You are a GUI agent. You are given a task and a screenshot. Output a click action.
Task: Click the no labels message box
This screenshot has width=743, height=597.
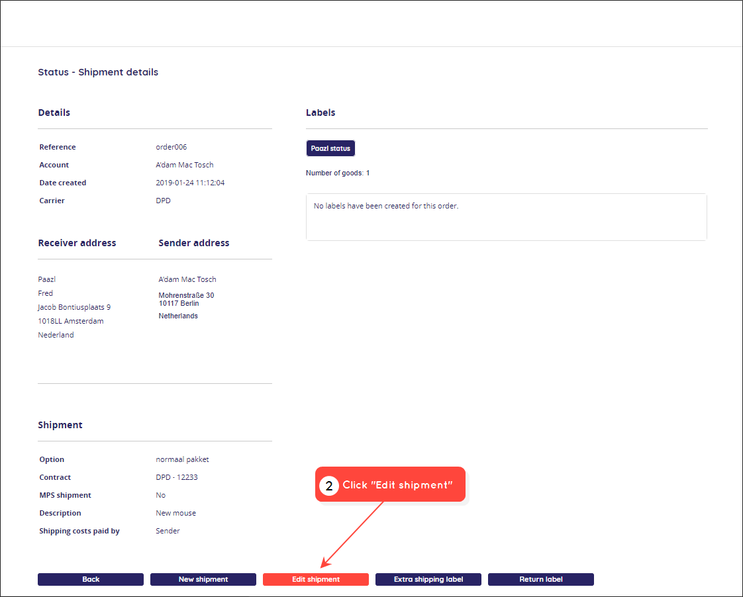click(506, 217)
